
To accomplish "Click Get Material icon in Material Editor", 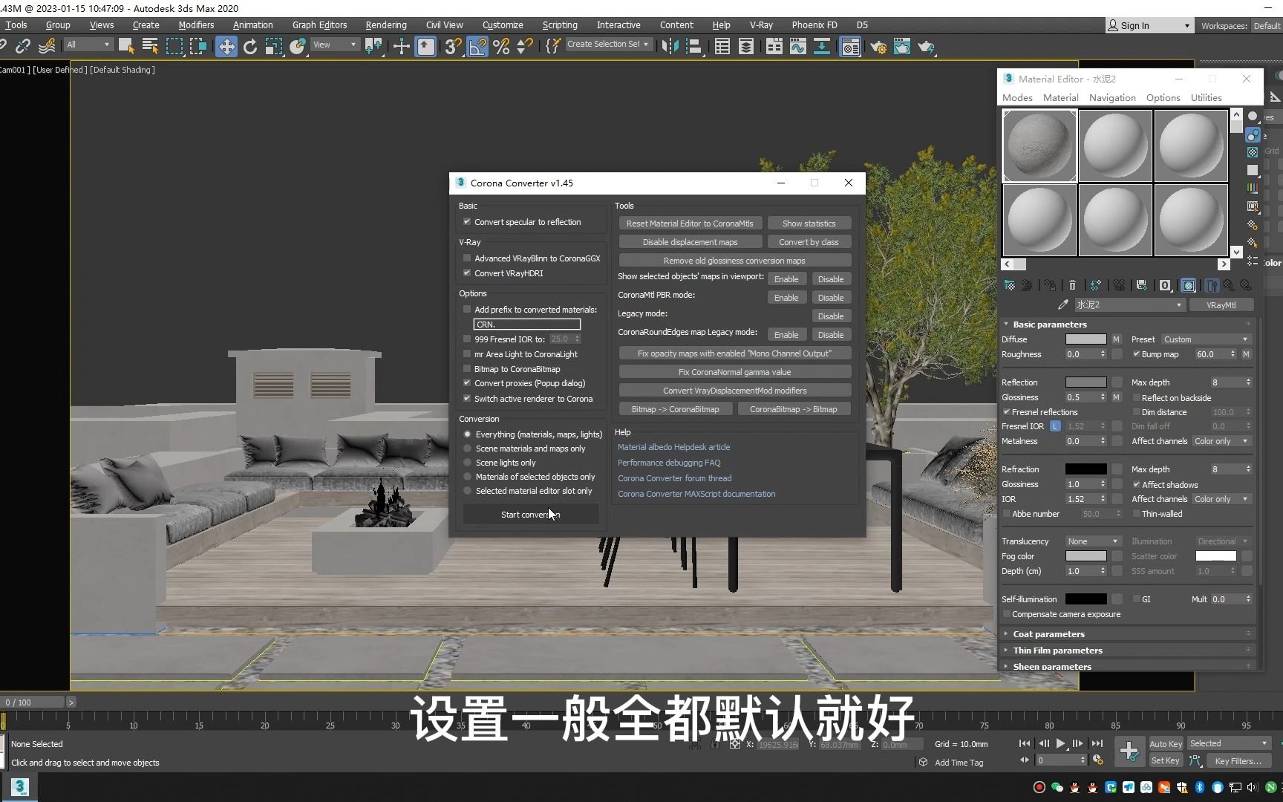I will pos(1010,285).
